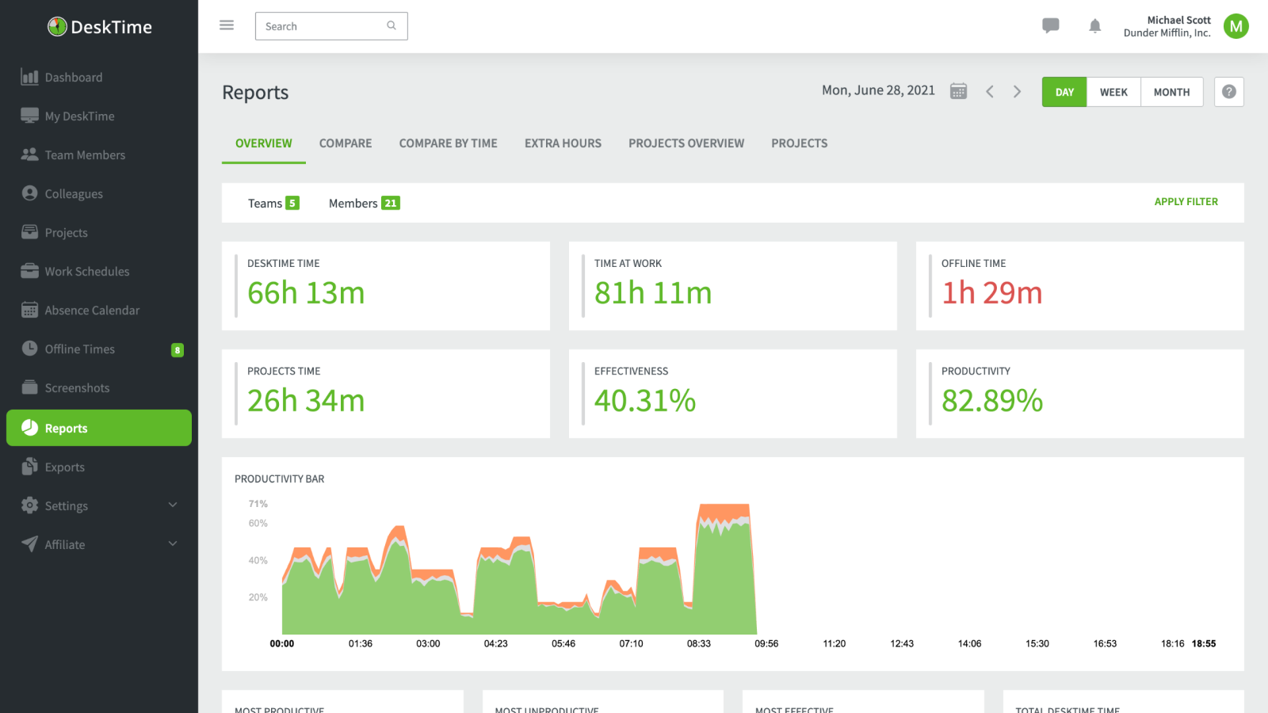The width and height of the screenshot is (1268, 713).
Task: Click the help question mark icon
Action: click(1228, 92)
